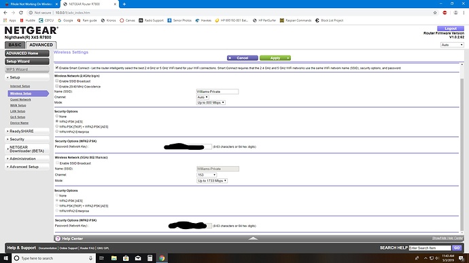Switch to the BASIC tab
Image resolution: width=469 pixels, height=263 pixels.
15,45
